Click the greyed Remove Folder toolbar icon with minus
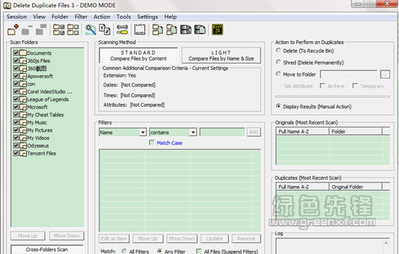 pyautogui.click(x=27, y=29)
